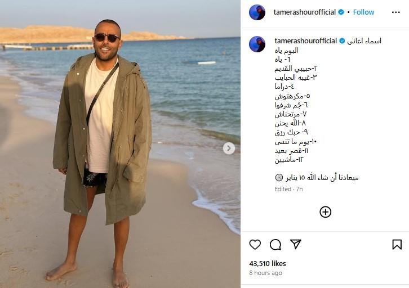The width and height of the screenshot is (409, 288).
Task: Click the 8 hours ago timestamp
Action: tap(265, 273)
